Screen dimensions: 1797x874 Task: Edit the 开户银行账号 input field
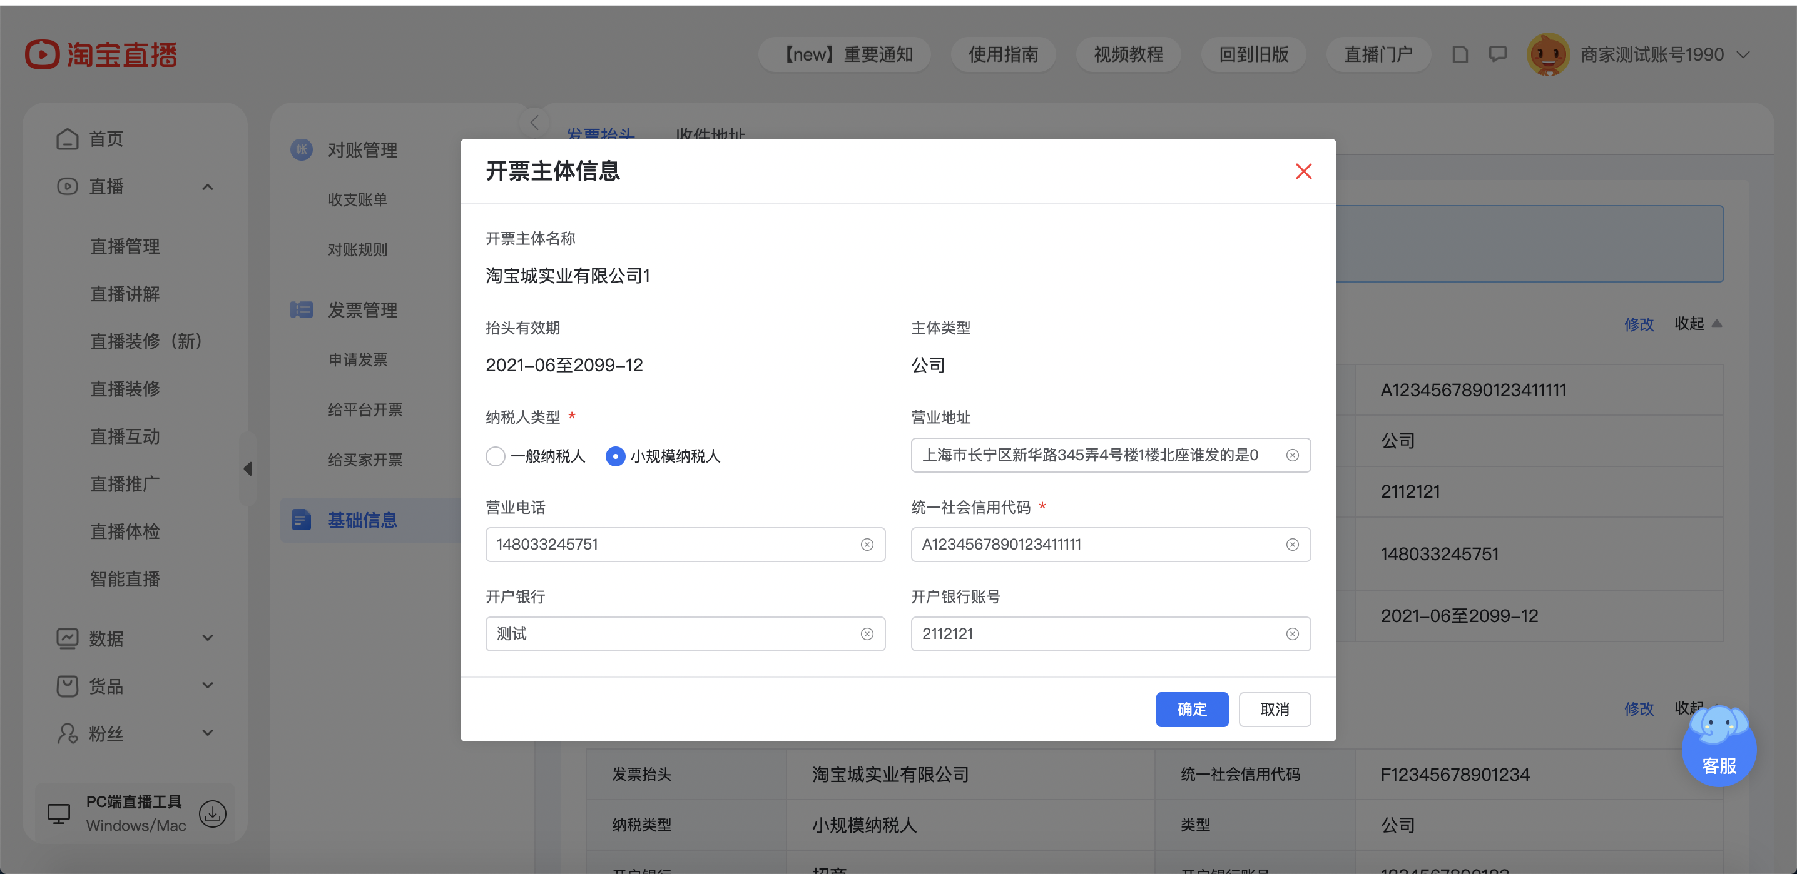click(1110, 633)
